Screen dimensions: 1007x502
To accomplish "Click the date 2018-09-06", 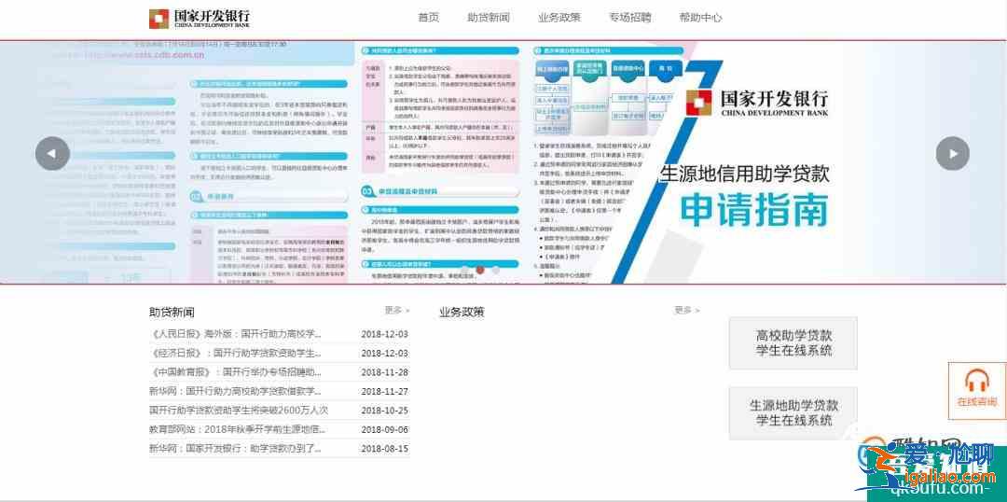I will [385, 429].
